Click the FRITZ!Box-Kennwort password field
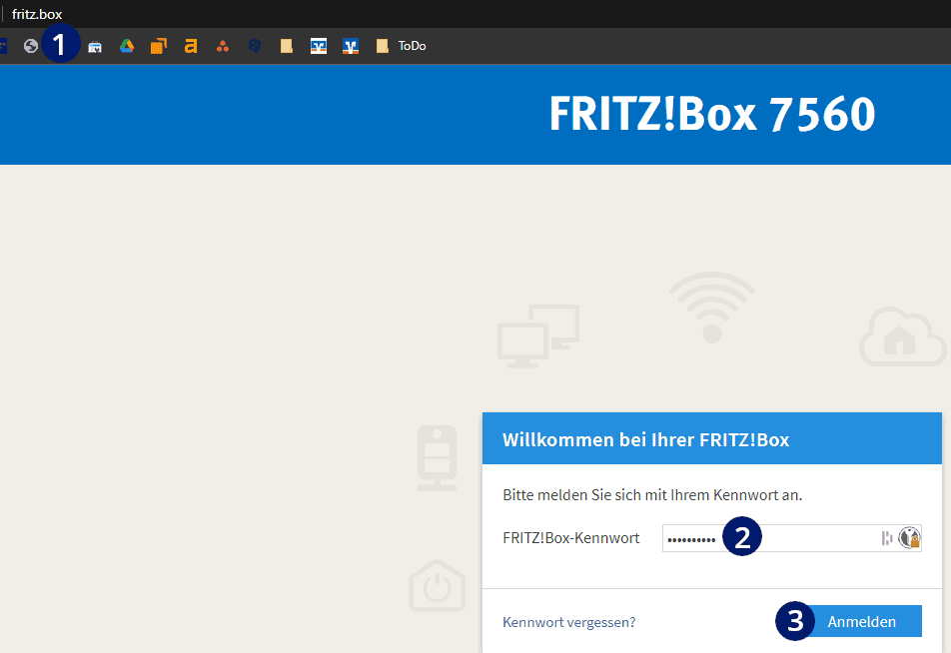Screen dimensions: 951x653 click(792, 538)
